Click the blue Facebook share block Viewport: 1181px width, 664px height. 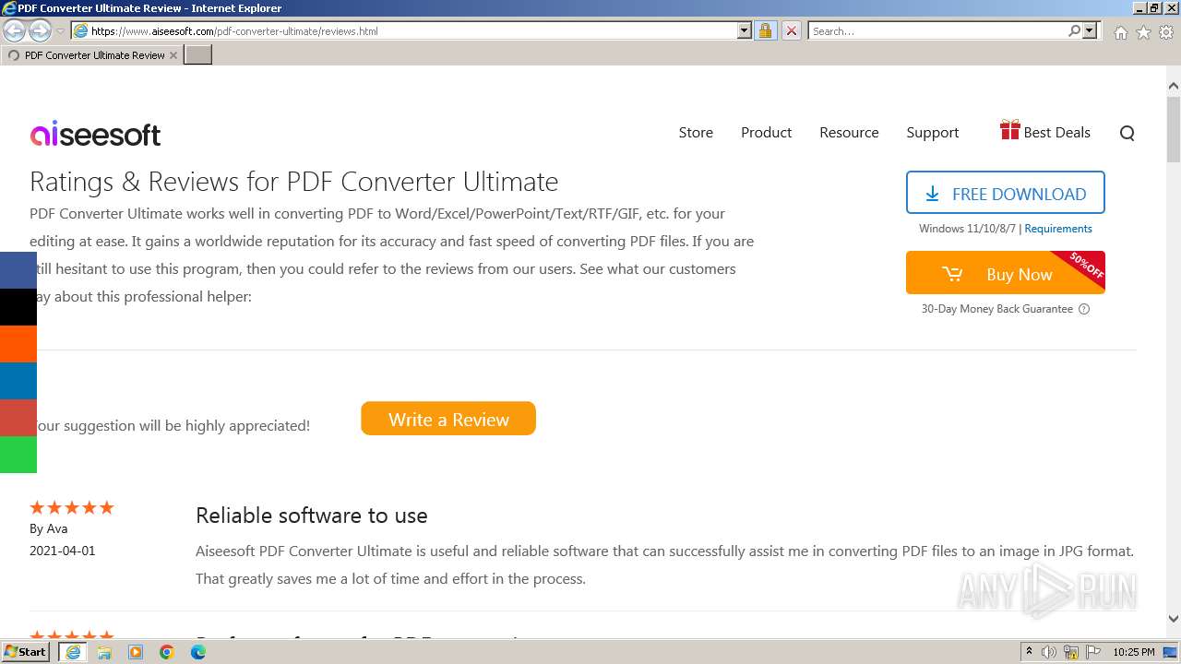(x=18, y=270)
